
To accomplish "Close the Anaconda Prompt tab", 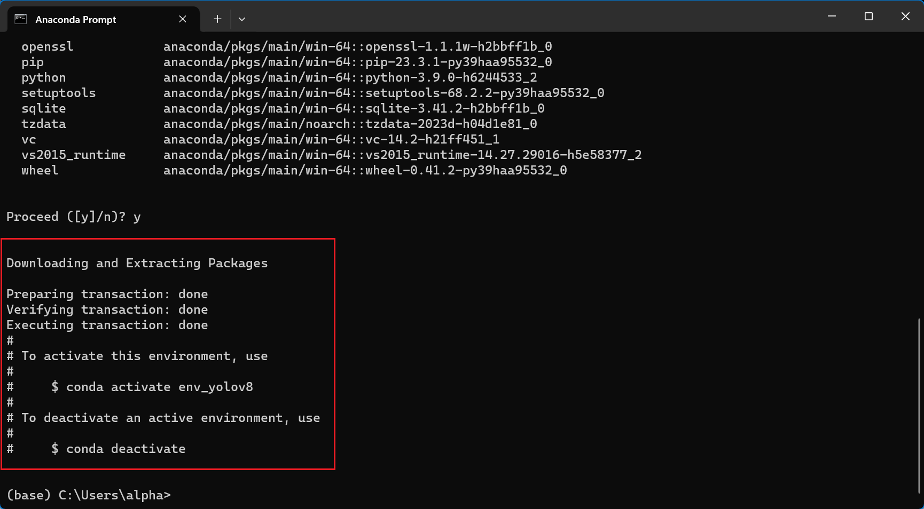I will (x=183, y=19).
